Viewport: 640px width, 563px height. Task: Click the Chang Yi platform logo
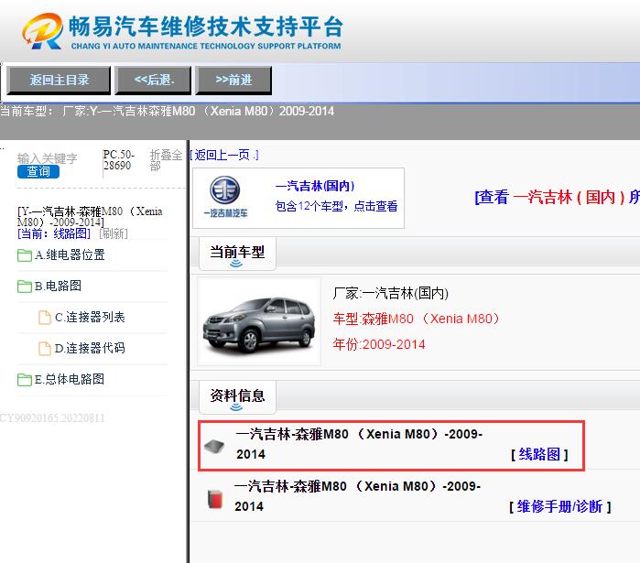(182, 32)
